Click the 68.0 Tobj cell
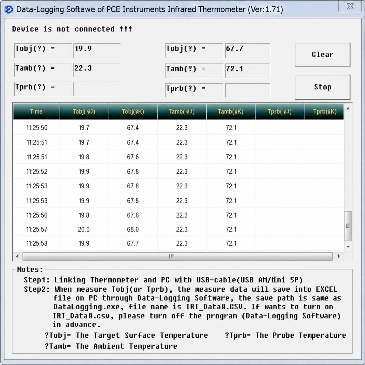 point(133,229)
